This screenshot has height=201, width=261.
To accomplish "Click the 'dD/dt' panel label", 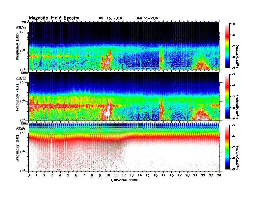I will pos(21,78).
